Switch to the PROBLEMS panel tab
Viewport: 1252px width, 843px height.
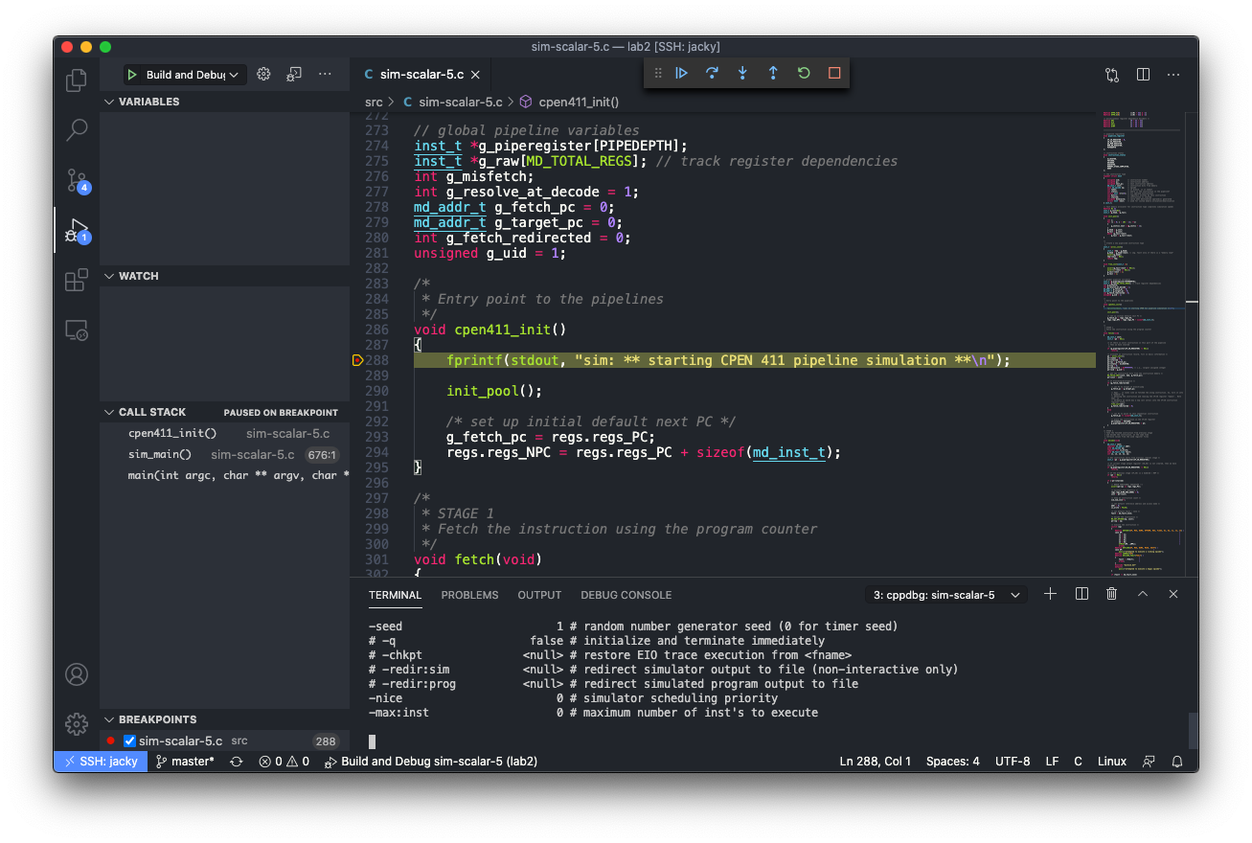click(x=469, y=595)
